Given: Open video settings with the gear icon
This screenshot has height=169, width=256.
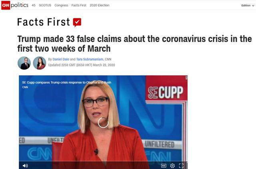Looking at the screenshot, I should click(172, 166).
